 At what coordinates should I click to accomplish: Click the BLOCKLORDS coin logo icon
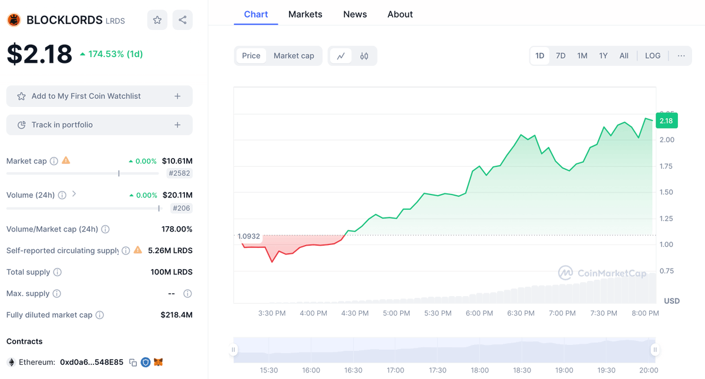[x=14, y=20]
